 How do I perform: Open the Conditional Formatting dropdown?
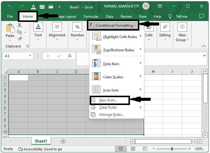[113, 25]
